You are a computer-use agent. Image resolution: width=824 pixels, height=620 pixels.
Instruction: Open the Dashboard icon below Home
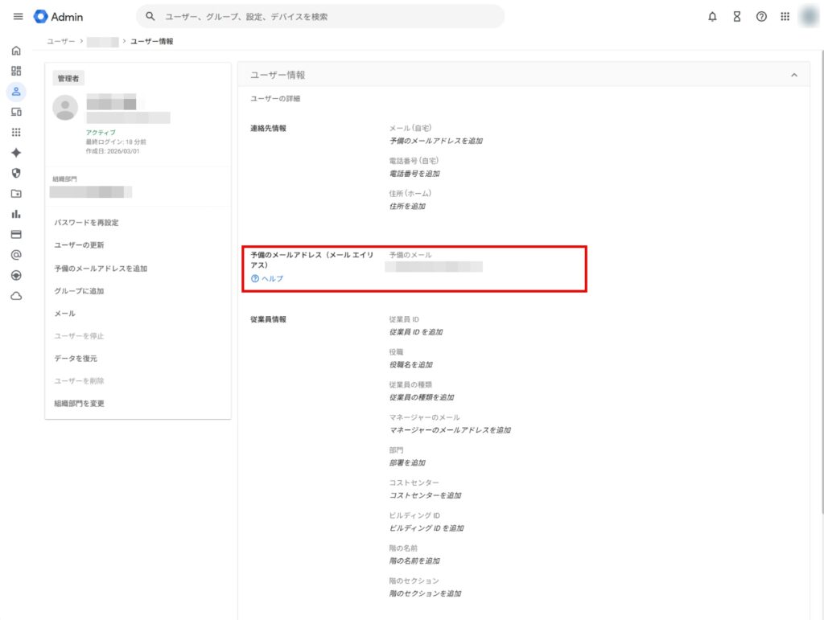(x=14, y=71)
